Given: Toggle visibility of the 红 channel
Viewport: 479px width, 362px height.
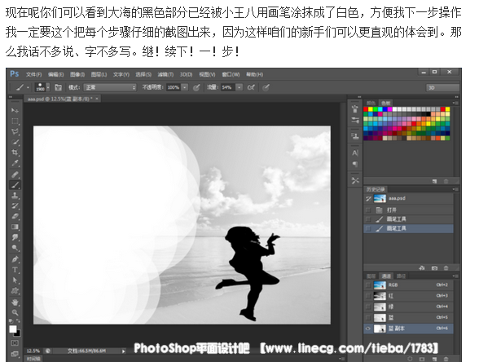Looking at the screenshot, I should point(368,296).
